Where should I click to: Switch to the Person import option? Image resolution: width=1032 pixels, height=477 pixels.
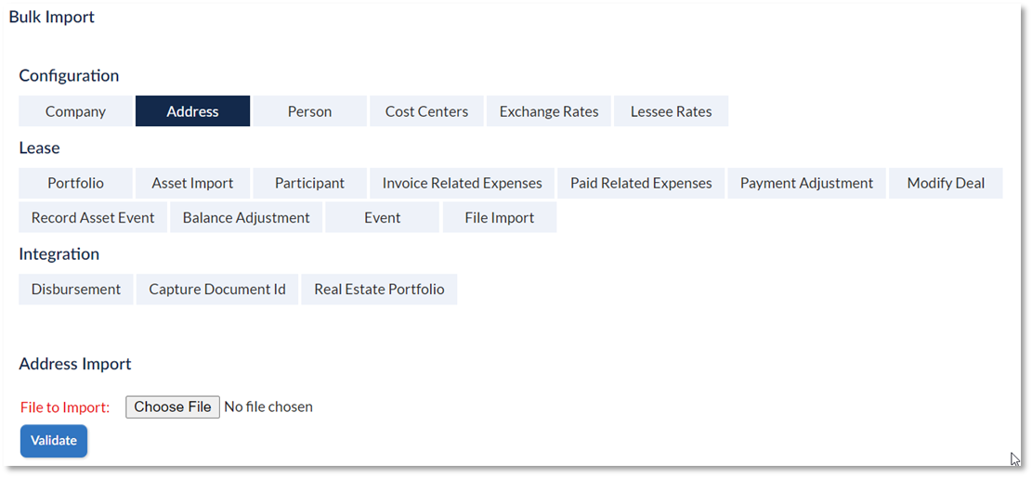tap(310, 111)
